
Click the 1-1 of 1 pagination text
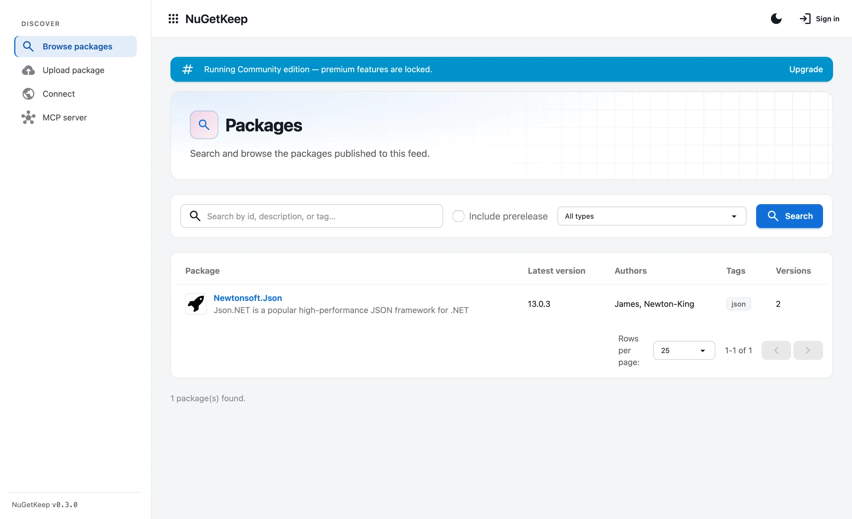point(738,350)
